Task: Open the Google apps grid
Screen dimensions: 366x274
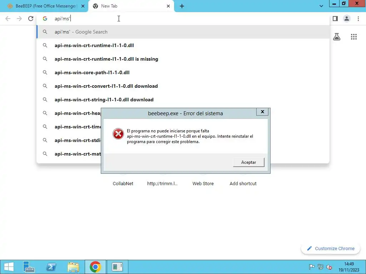Action: [354, 37]
